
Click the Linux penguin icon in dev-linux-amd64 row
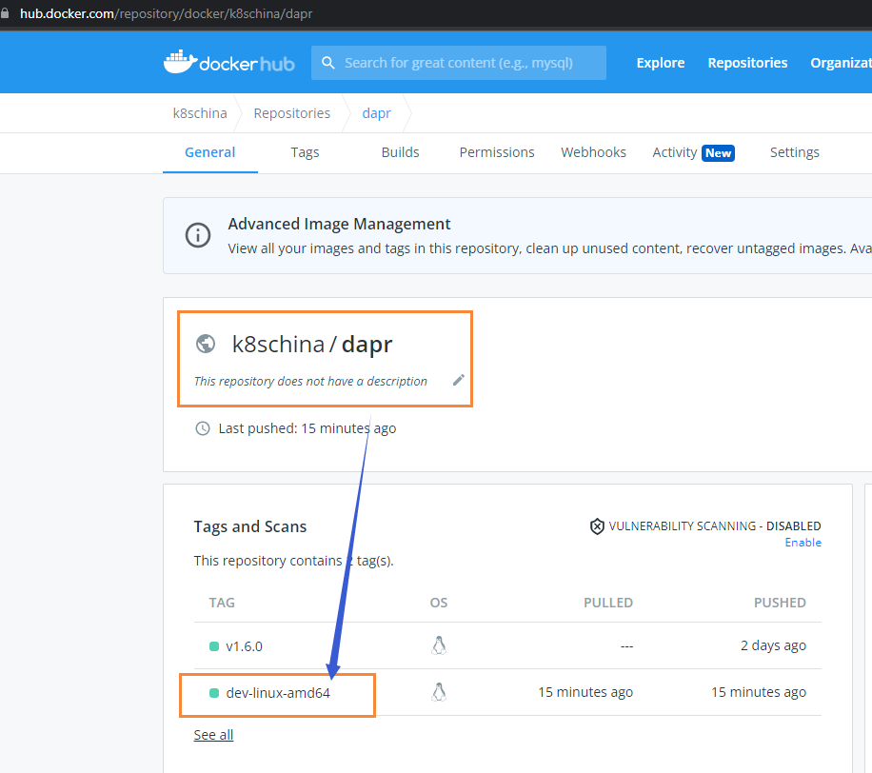(x=439, y=692)
